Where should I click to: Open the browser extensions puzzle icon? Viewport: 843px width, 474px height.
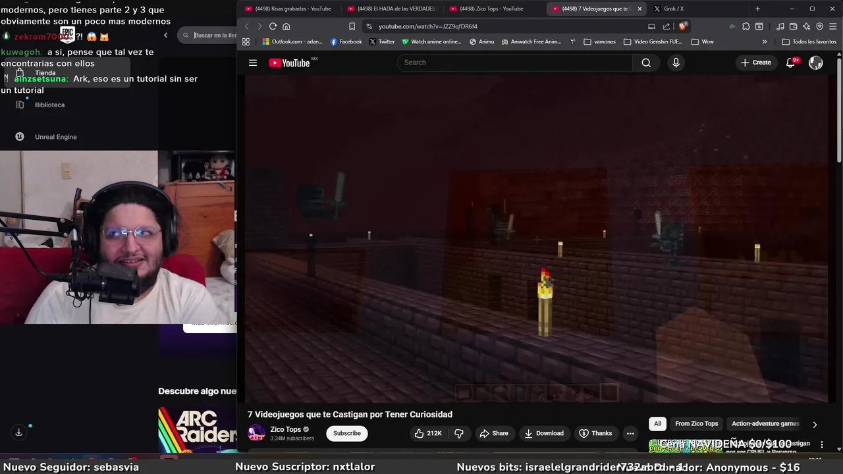tap(746, 26)
